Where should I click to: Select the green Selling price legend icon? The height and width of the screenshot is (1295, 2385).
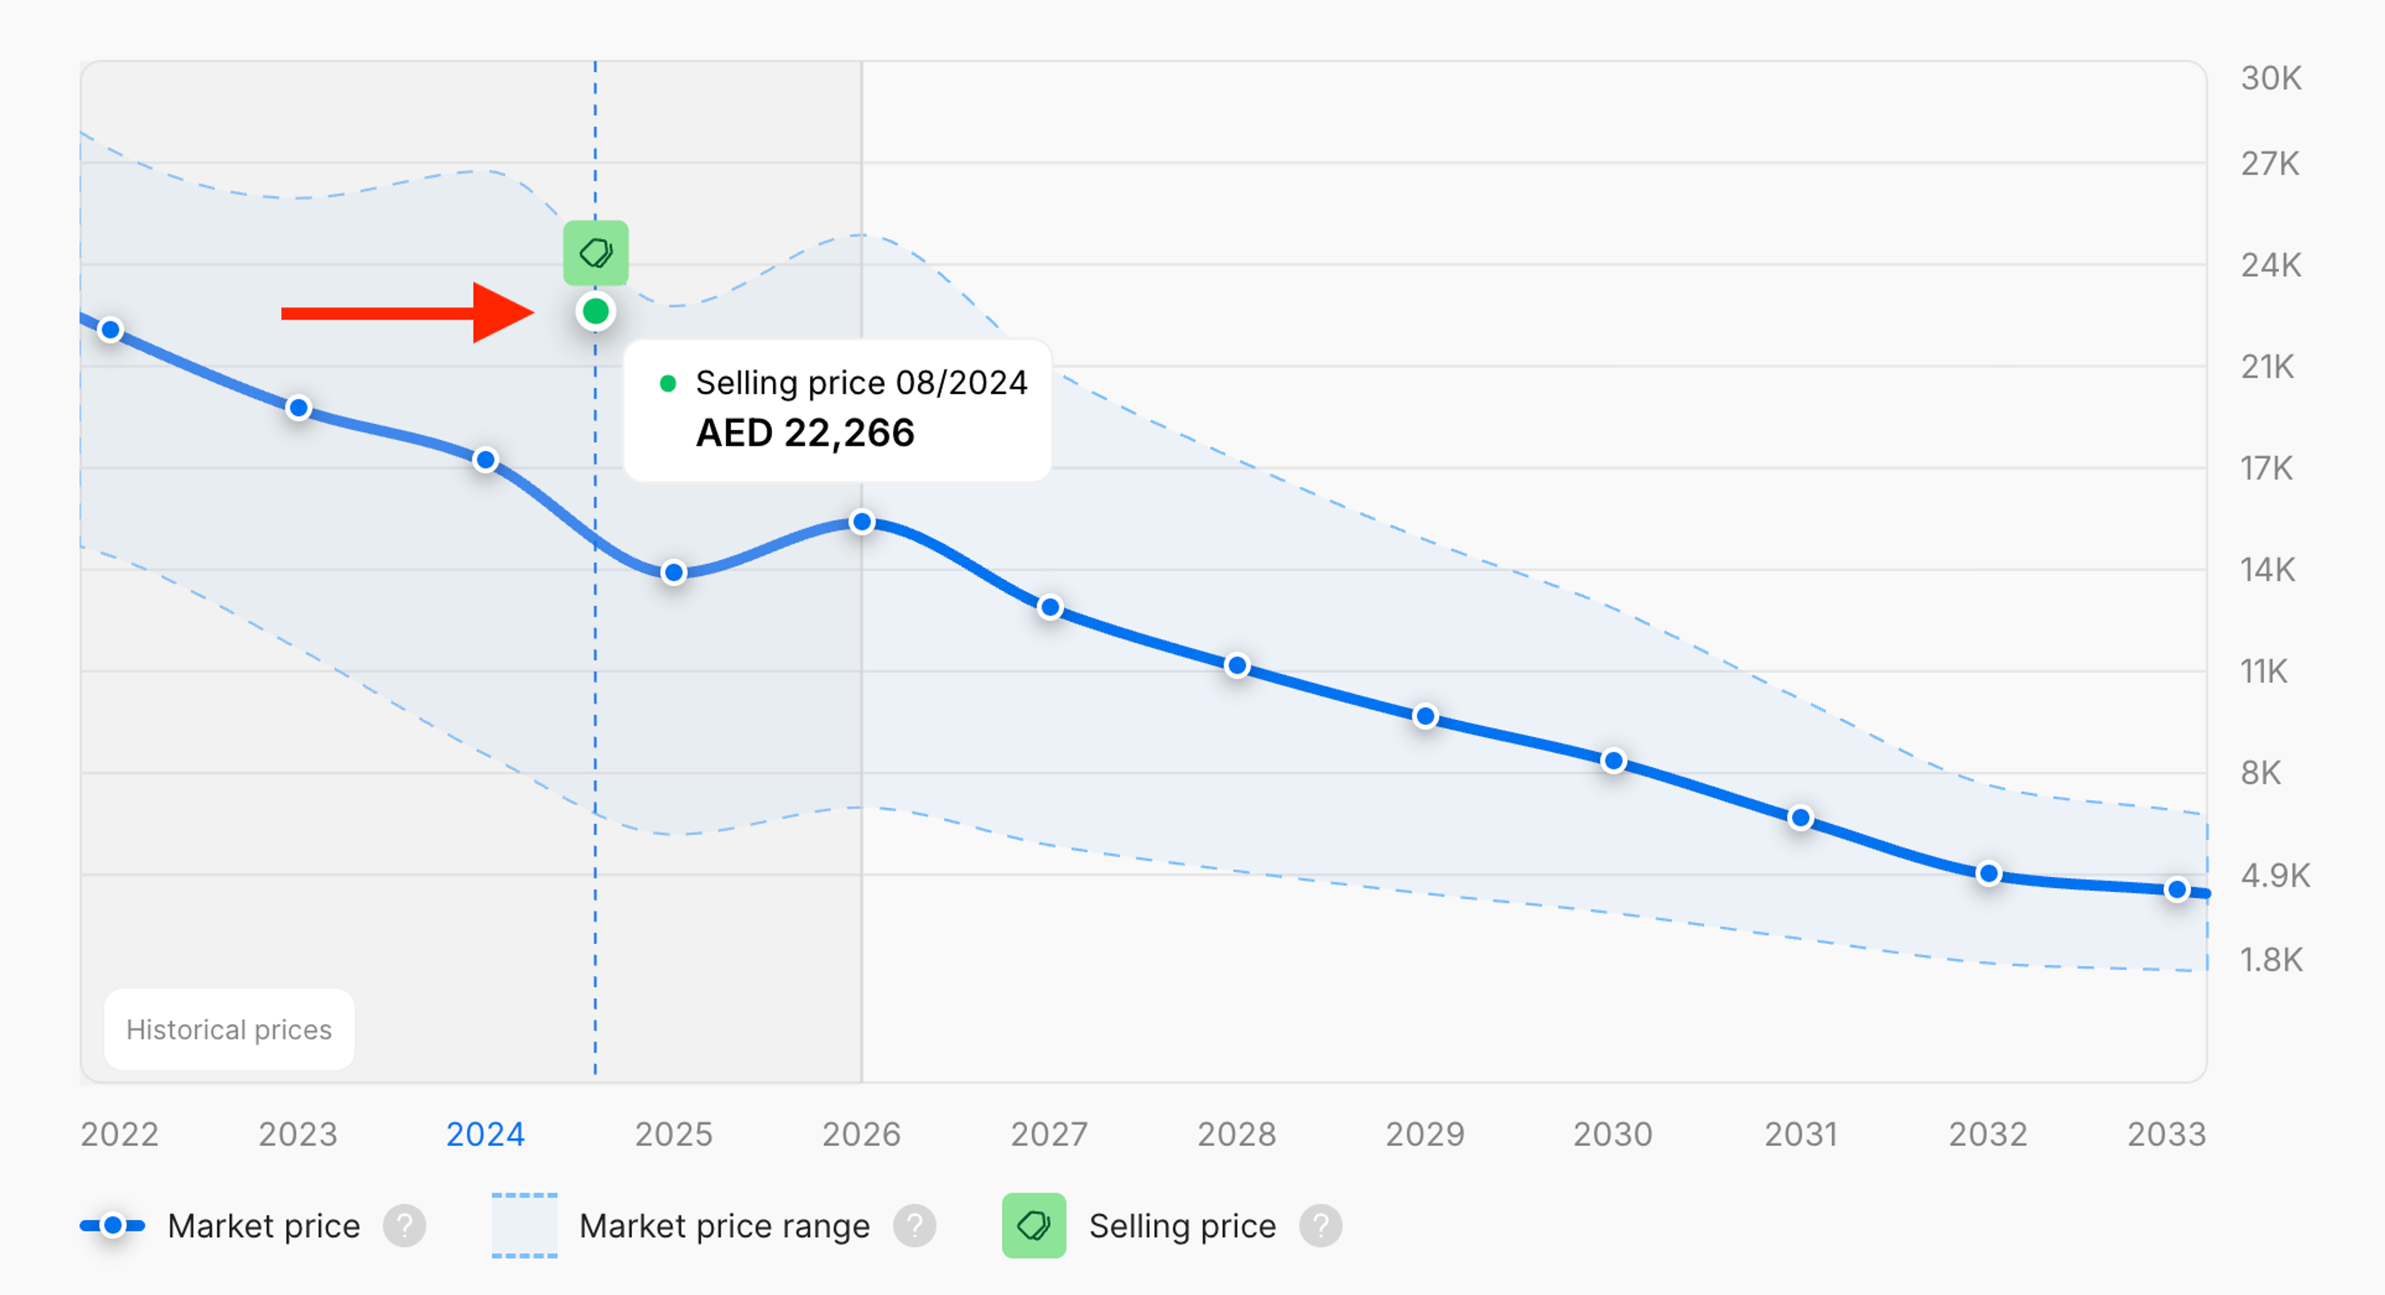[1035, 1225]
